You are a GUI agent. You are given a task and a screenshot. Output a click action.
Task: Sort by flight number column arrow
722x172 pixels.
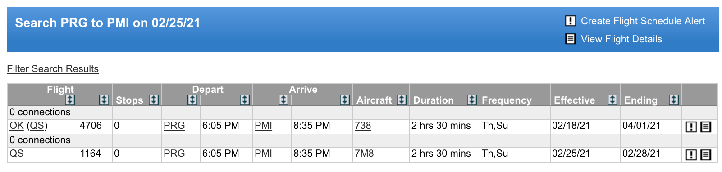pyautogui.click(x=104, y=100)
